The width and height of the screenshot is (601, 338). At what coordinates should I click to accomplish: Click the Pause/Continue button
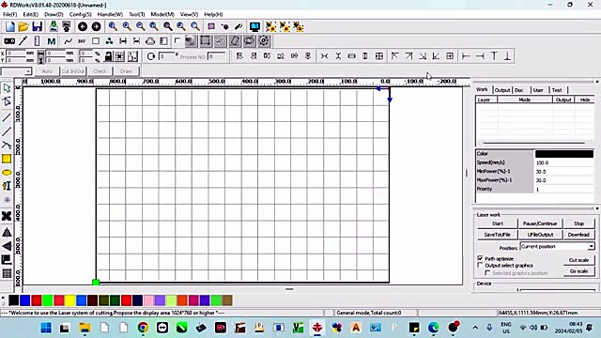tap(540, 223)
